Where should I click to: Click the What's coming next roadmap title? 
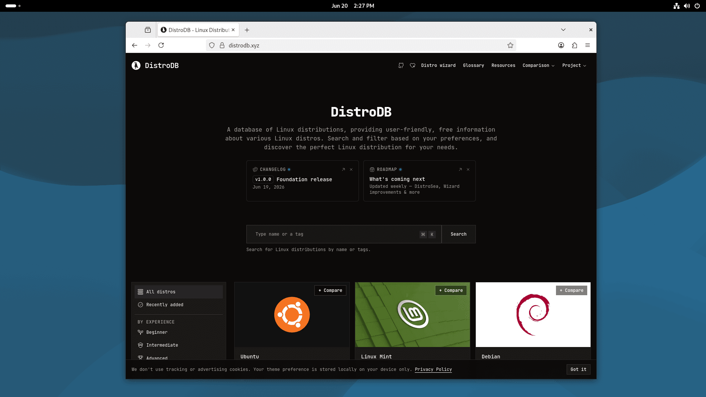tap(397, 179)
